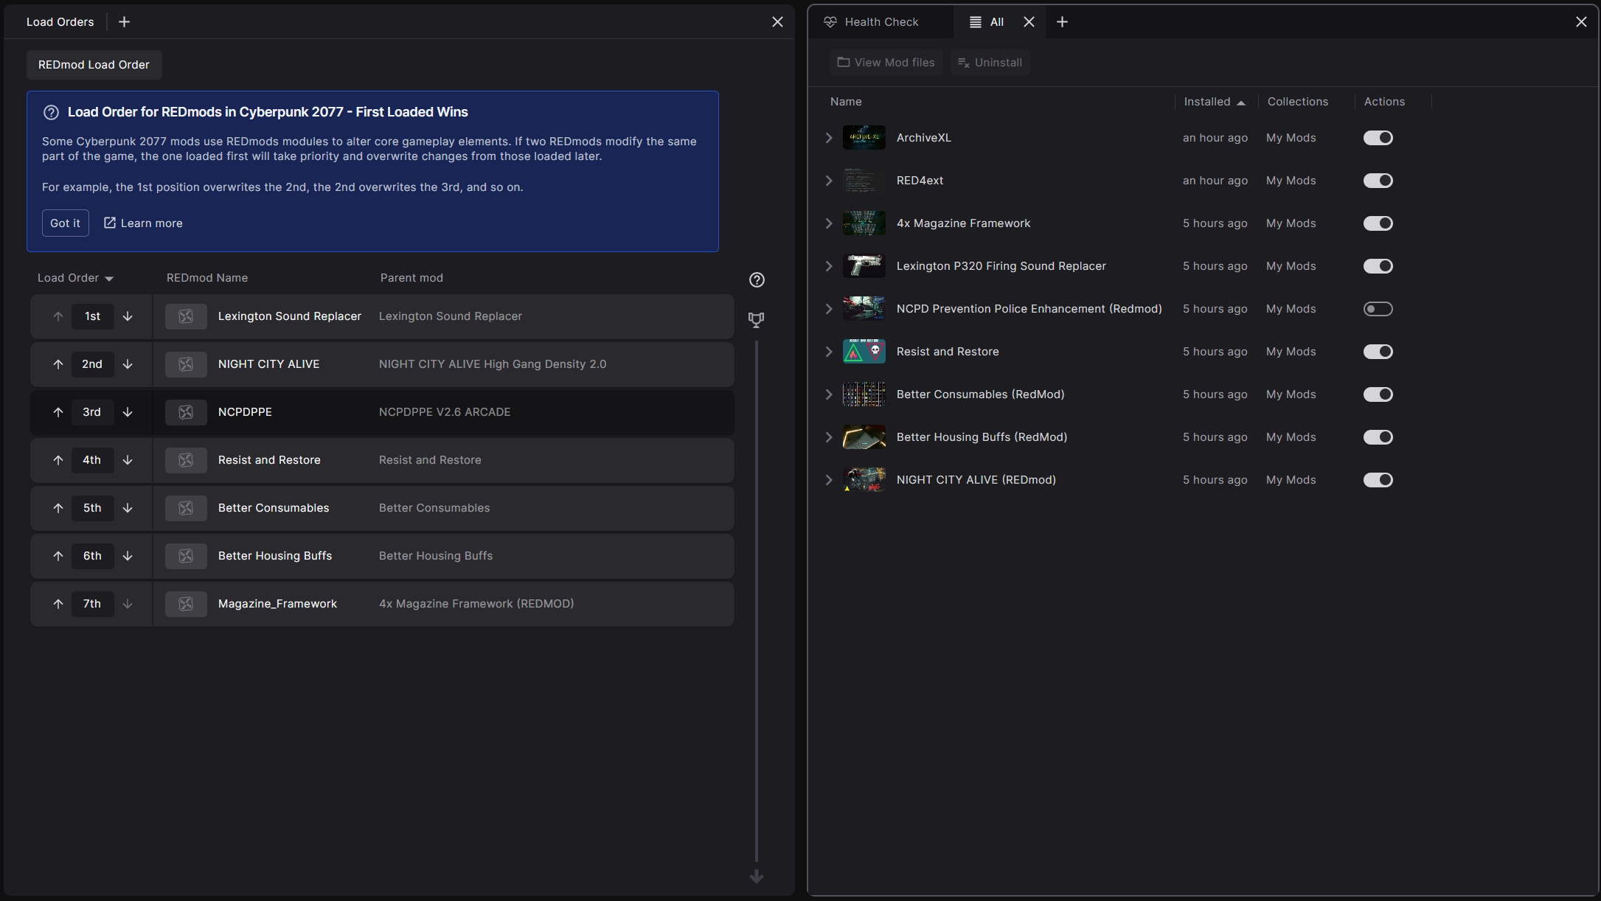Click the vertical load order line
The image size is (1601, 901).
757,601
